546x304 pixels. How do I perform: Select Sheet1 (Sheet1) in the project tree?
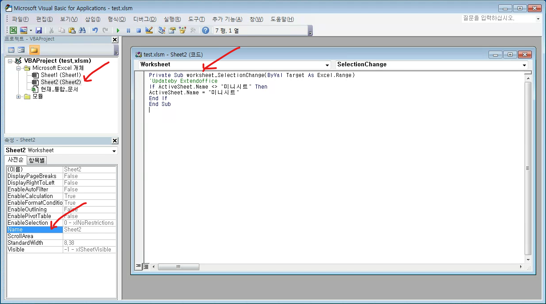point(61,75)
